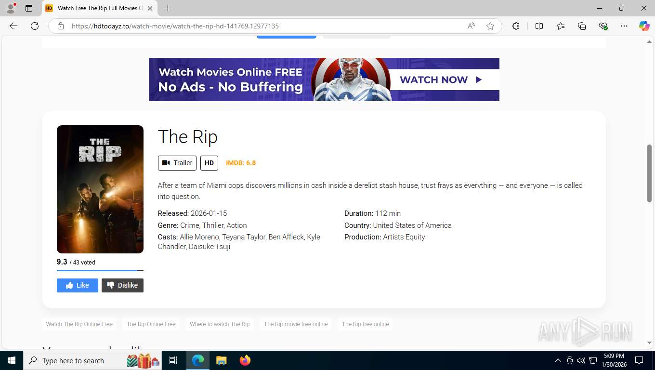Open 'Watch The Rip Online Free' tag

[79, 324]
